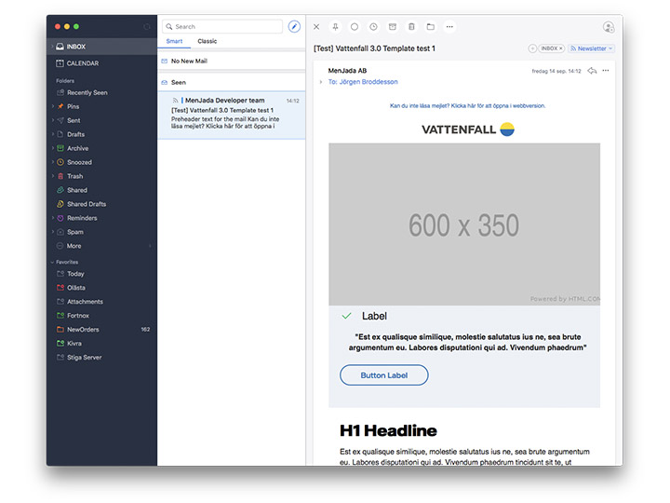Screen dimensions: 670x503
Task: Open the INBOX in the sidebar
Action: (x=101, y=47)
